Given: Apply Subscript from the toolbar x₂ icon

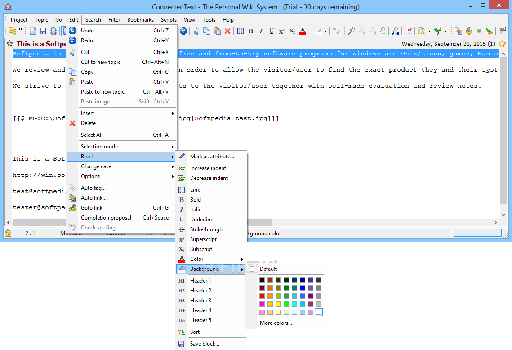Looking at the screenshot, I should [x=292, y=31].
